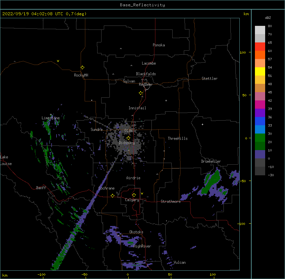Click the Calgary city label
Viewport: 285px width, 279px height.
pyautogui.click(x=132, y=200)
